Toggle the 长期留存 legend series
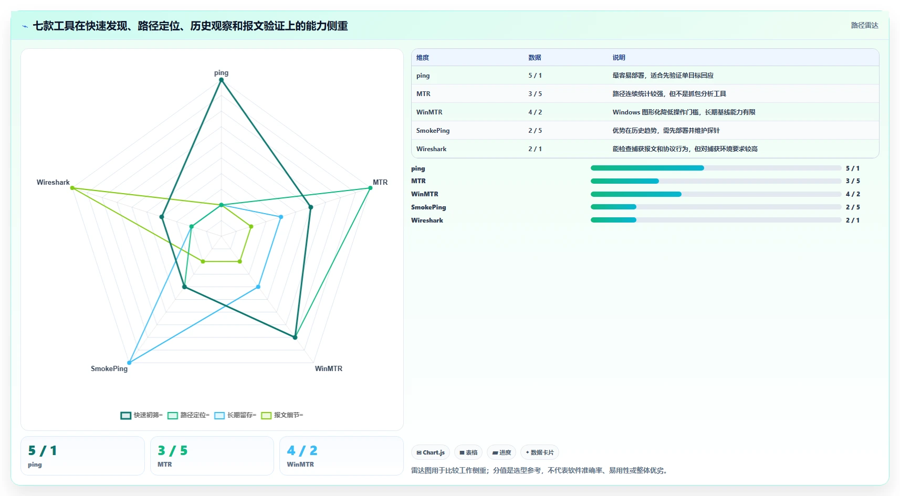This screenshot has height=496, width=900. [235, 415]
